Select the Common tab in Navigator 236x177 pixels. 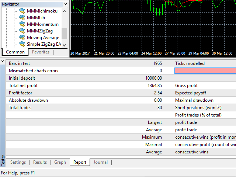pyautogui.click(x=15, y=52)
